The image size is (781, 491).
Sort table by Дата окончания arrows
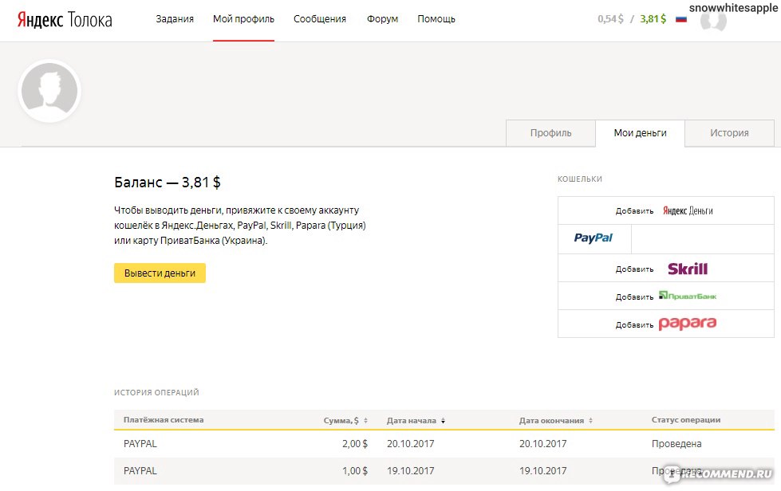(590, 421)
